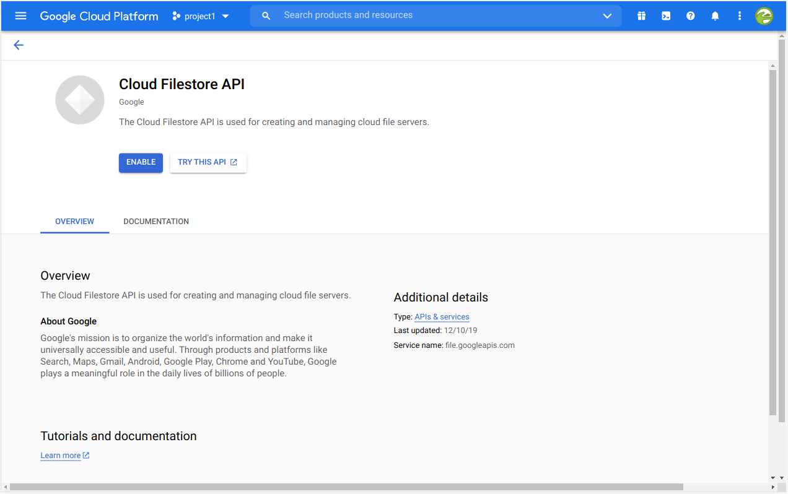
Task: View notifications bell icon
Action: [715, 16]
